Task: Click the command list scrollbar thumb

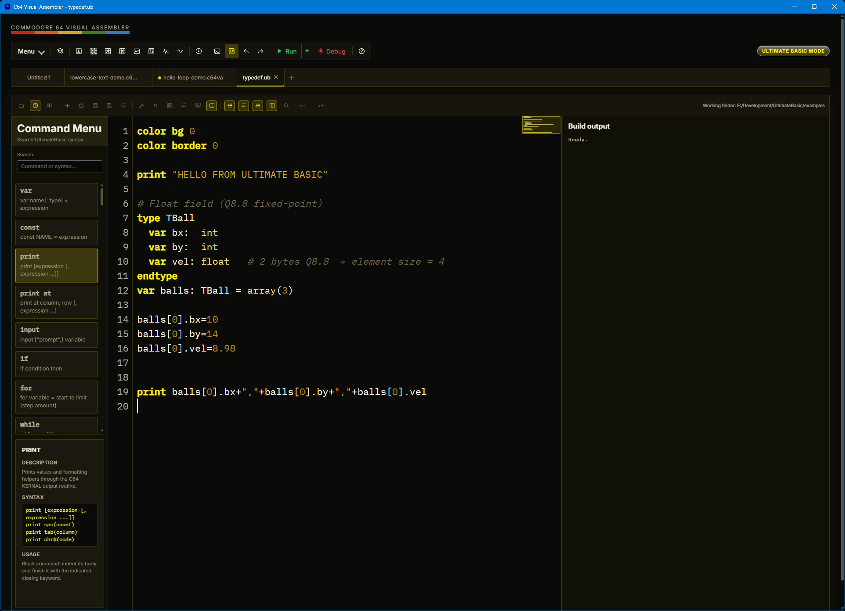Action: [x=102, y=197]
